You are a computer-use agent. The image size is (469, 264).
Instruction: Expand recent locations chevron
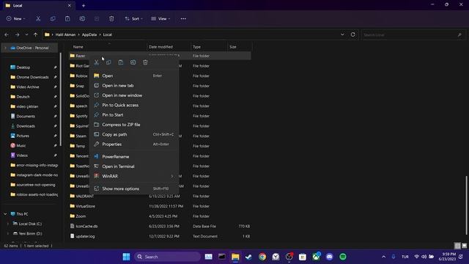point(26,34)
